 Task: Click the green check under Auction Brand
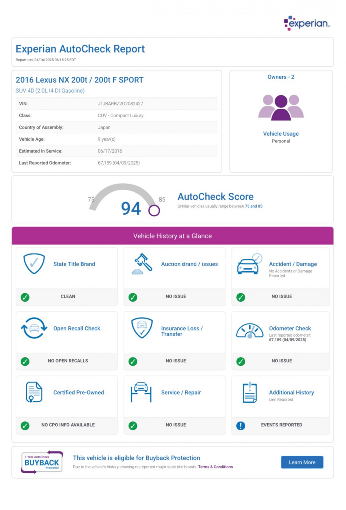133,297
